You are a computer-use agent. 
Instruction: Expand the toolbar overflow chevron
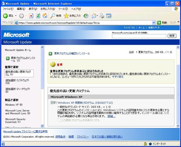pyautogui.click(x=178, y=22)
